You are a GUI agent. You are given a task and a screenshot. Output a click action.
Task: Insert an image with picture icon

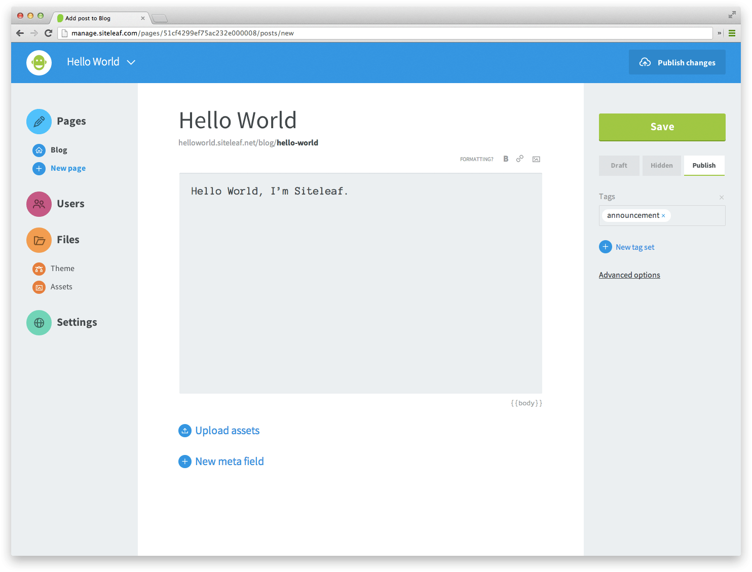click(x=536, y=159)
